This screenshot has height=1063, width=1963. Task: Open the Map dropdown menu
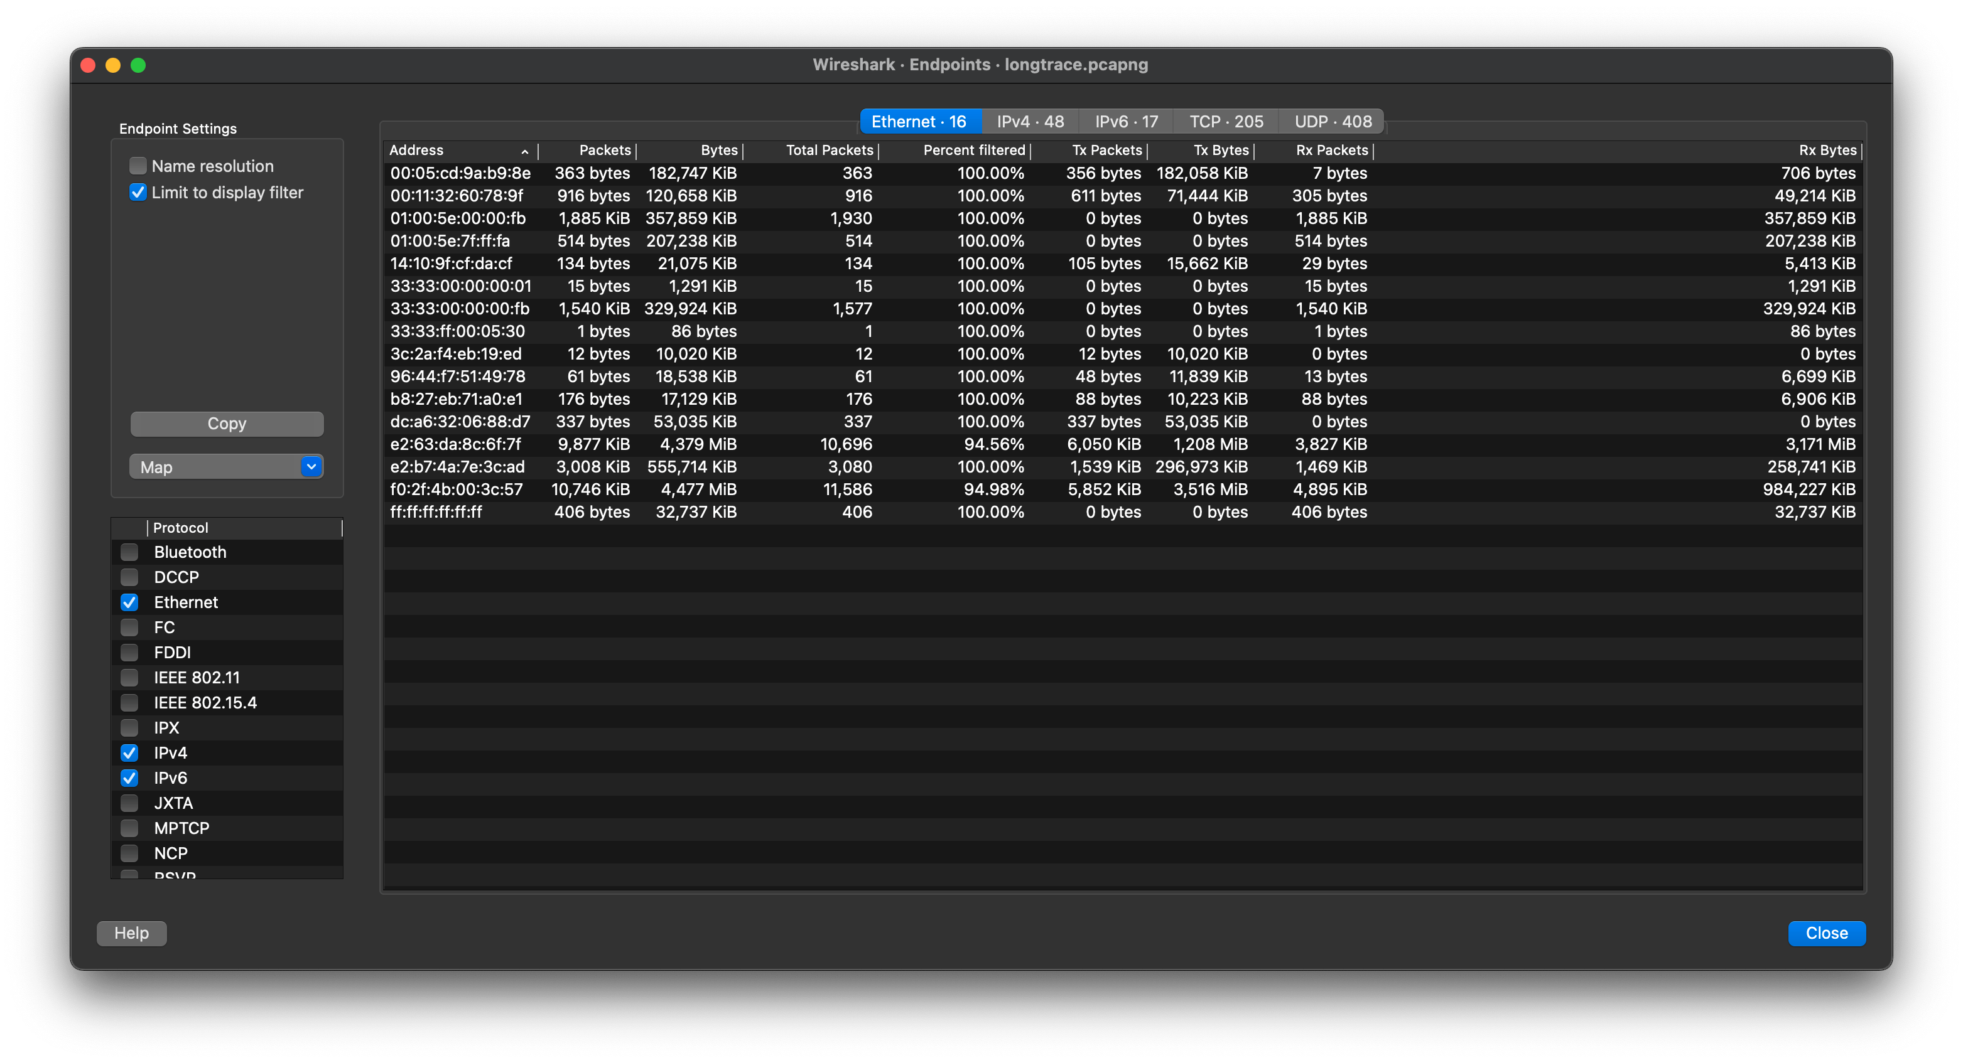[226, 466]
